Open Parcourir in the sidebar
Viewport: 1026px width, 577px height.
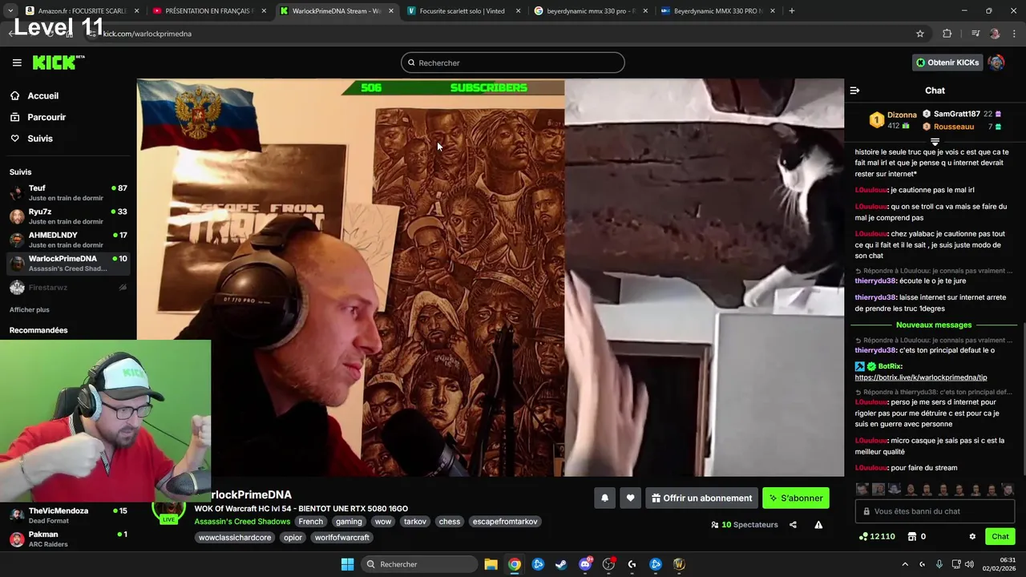(38, 117)
